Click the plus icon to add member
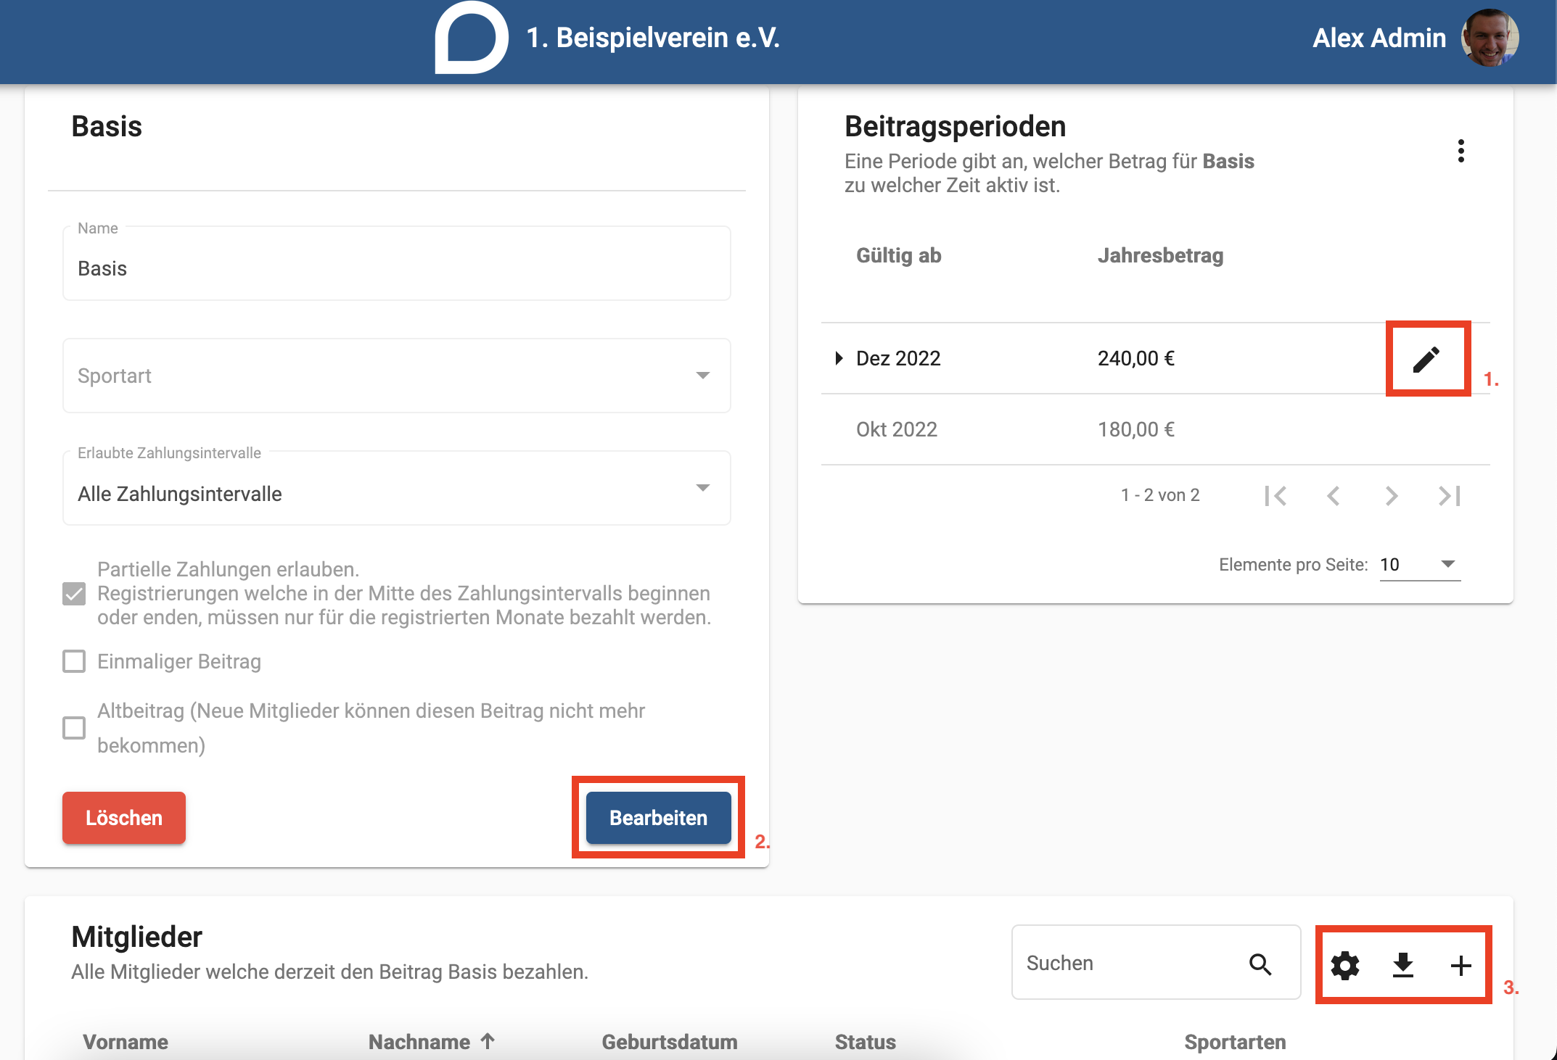The width and height of the screenshot is (1557, 1060). 1461,965
